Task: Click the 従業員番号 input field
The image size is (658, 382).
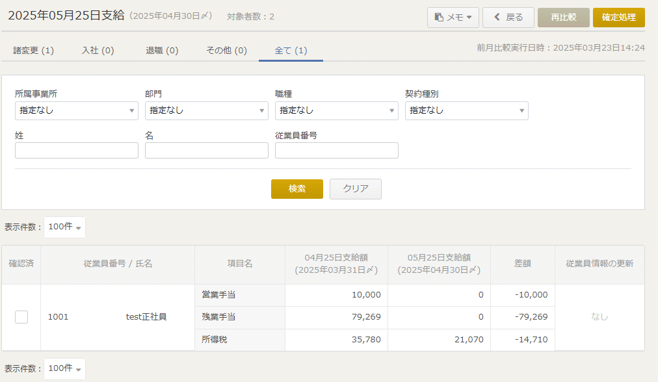Action: tap(336, 151)
